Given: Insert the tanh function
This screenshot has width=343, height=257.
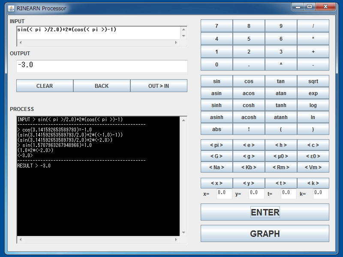Looking at the screenshot, I should (x=281, y=105).
